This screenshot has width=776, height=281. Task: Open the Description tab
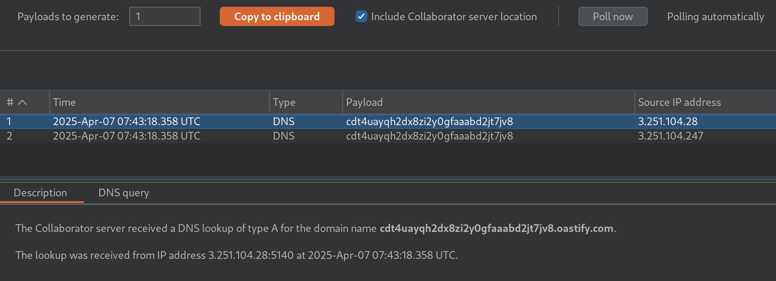pyautogui.click(x=40, y=193)
